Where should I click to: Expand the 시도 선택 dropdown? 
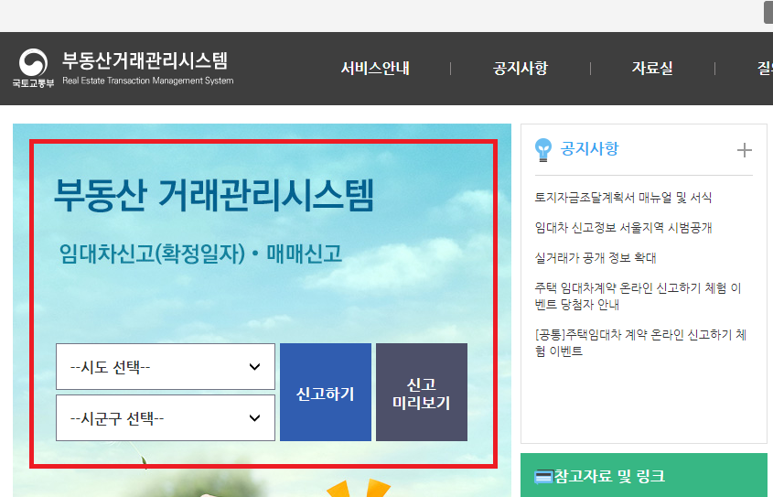click(x=166, y=366)
